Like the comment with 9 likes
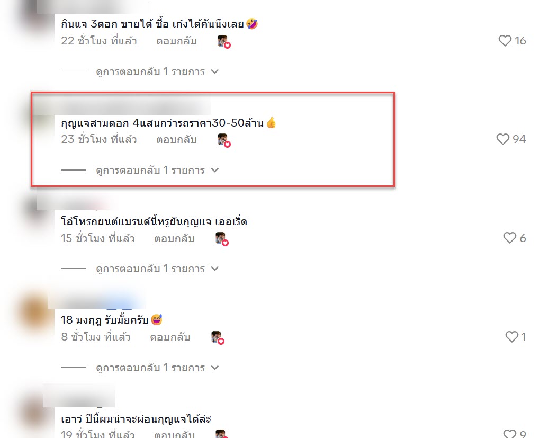The height and width of the screenshot is (438, 539). [510, 434]
